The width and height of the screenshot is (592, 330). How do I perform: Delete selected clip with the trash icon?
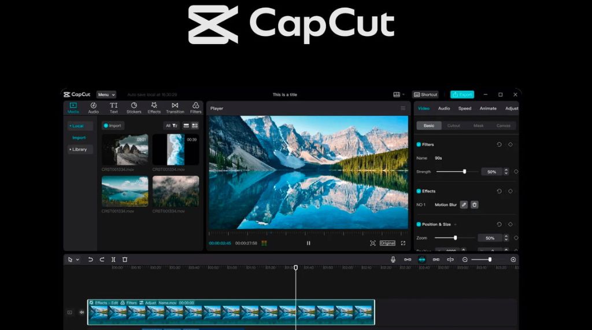[x=125, y=259]
